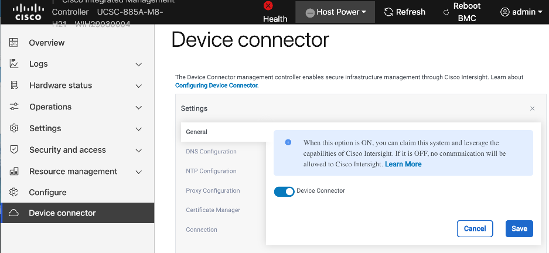Click the Host Power minus circle icon

pyautogui.click(x=310, y=13)
